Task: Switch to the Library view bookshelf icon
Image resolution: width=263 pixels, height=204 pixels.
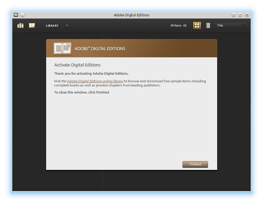Action: (x=20, y=26)
